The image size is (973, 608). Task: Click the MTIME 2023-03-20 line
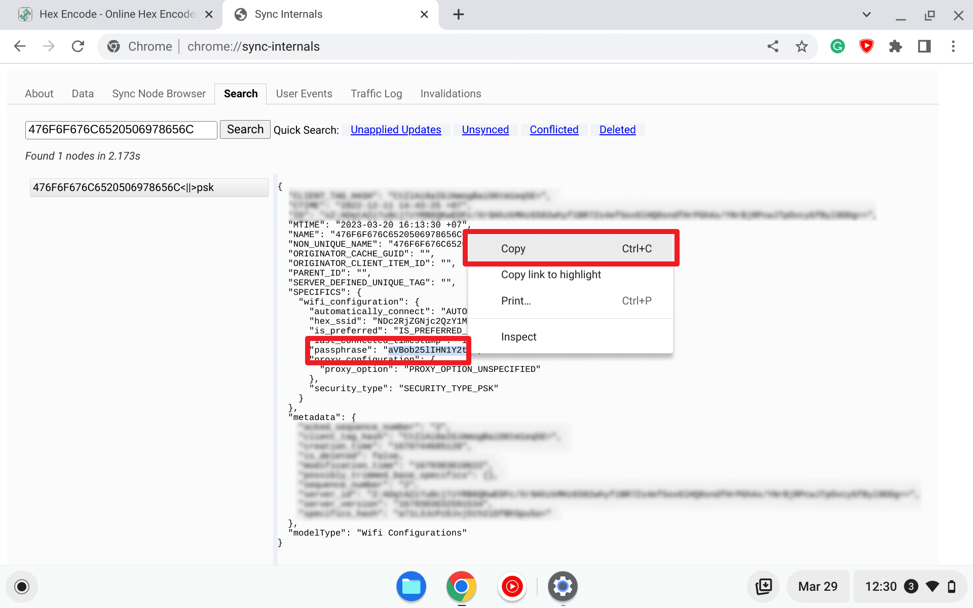pos(380,225)
